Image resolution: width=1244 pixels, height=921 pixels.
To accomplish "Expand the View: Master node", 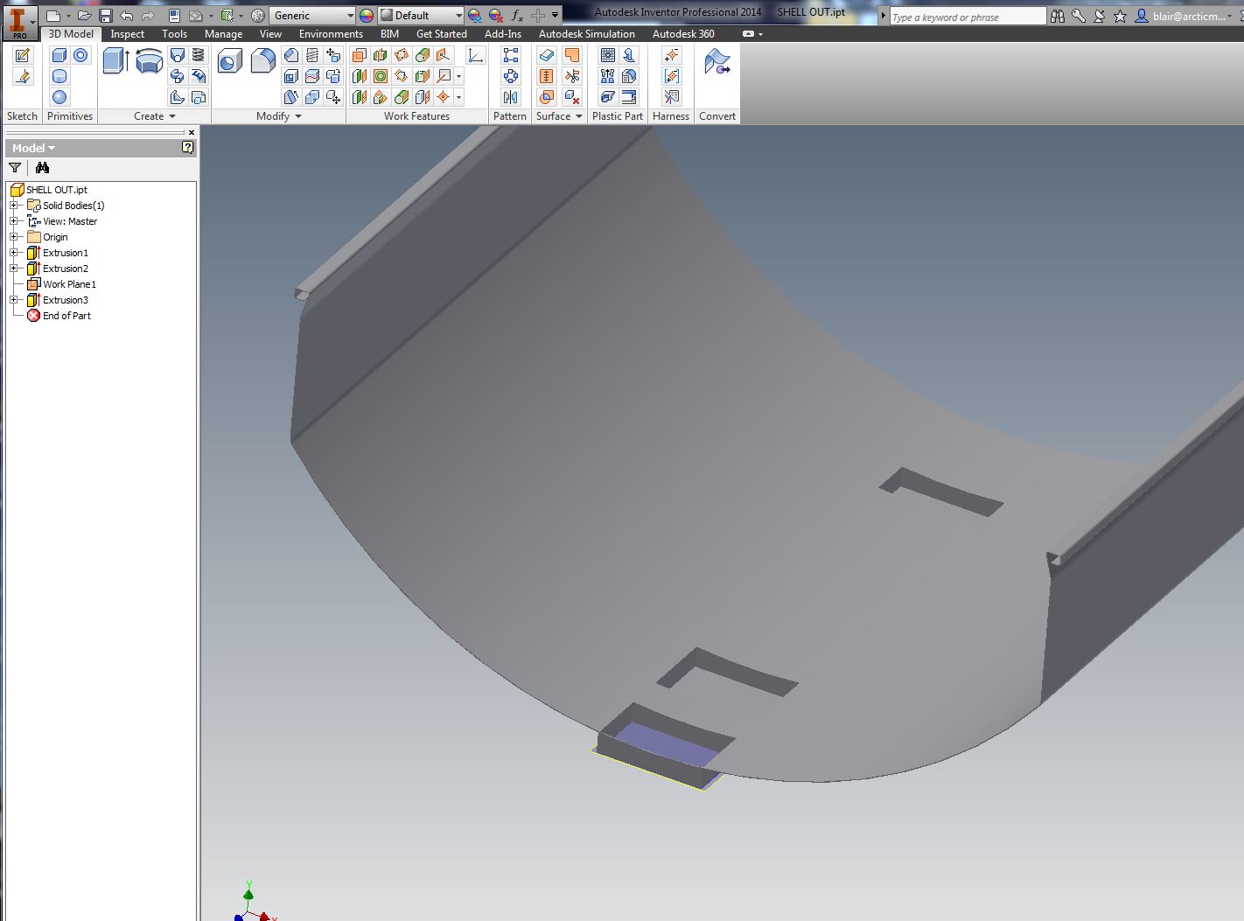I will pyautogui.click(x=13, y=221).
